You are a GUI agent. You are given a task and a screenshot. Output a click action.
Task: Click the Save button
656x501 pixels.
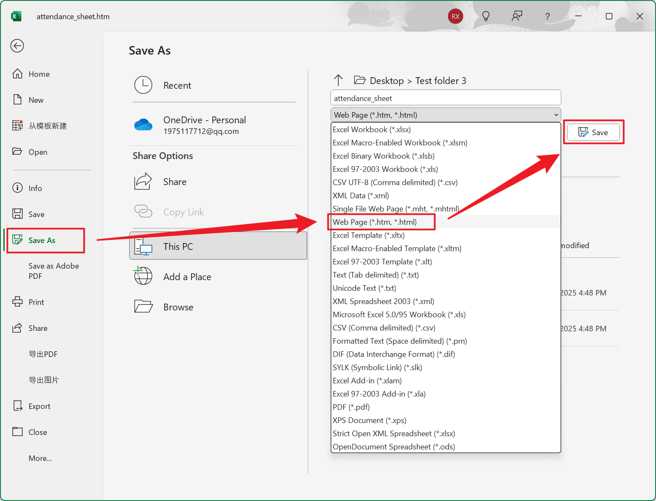coord(593,132)
